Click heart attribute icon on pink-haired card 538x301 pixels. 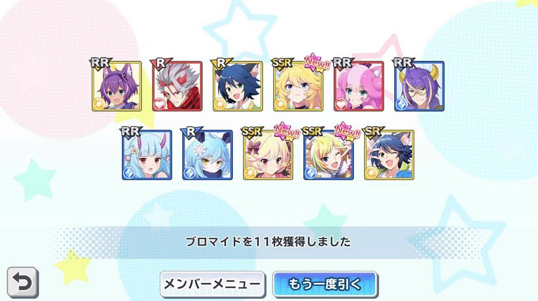coord(341,104)
